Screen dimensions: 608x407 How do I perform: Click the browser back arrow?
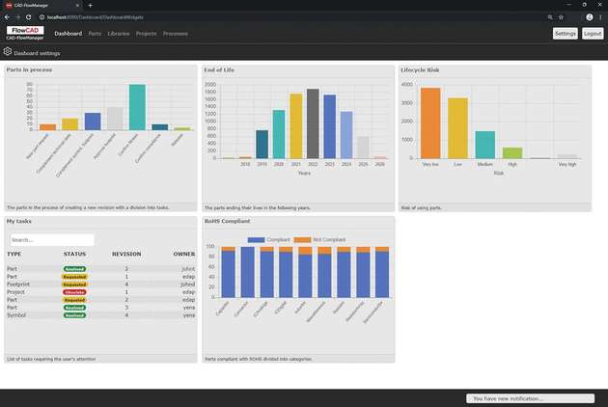[7, 17]
